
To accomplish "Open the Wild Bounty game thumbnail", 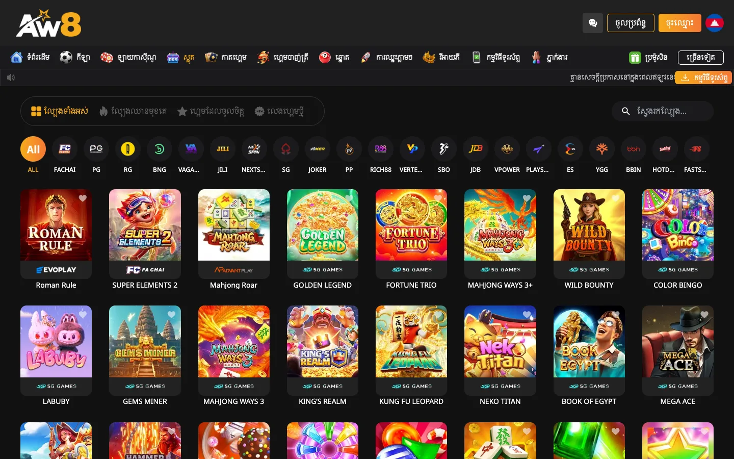I will pos(589,225).
